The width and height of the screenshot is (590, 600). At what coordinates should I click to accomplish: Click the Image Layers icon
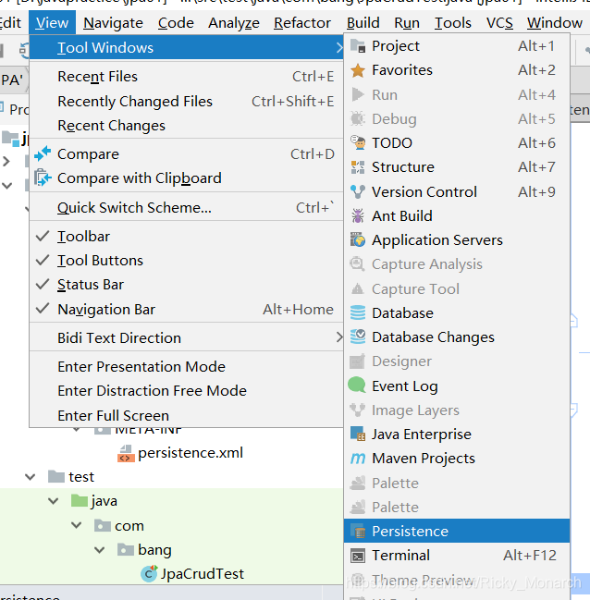[358, 410]
